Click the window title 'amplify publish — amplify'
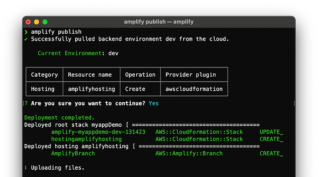This screenshot has width=319, height=177. [159, 22]
